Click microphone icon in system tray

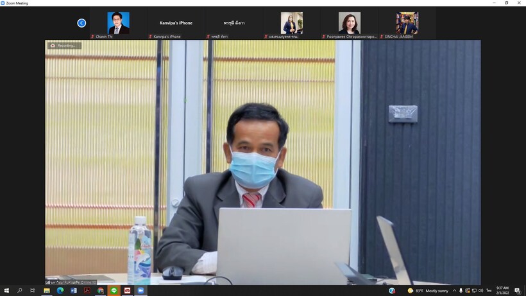click(x=461, y=291)
